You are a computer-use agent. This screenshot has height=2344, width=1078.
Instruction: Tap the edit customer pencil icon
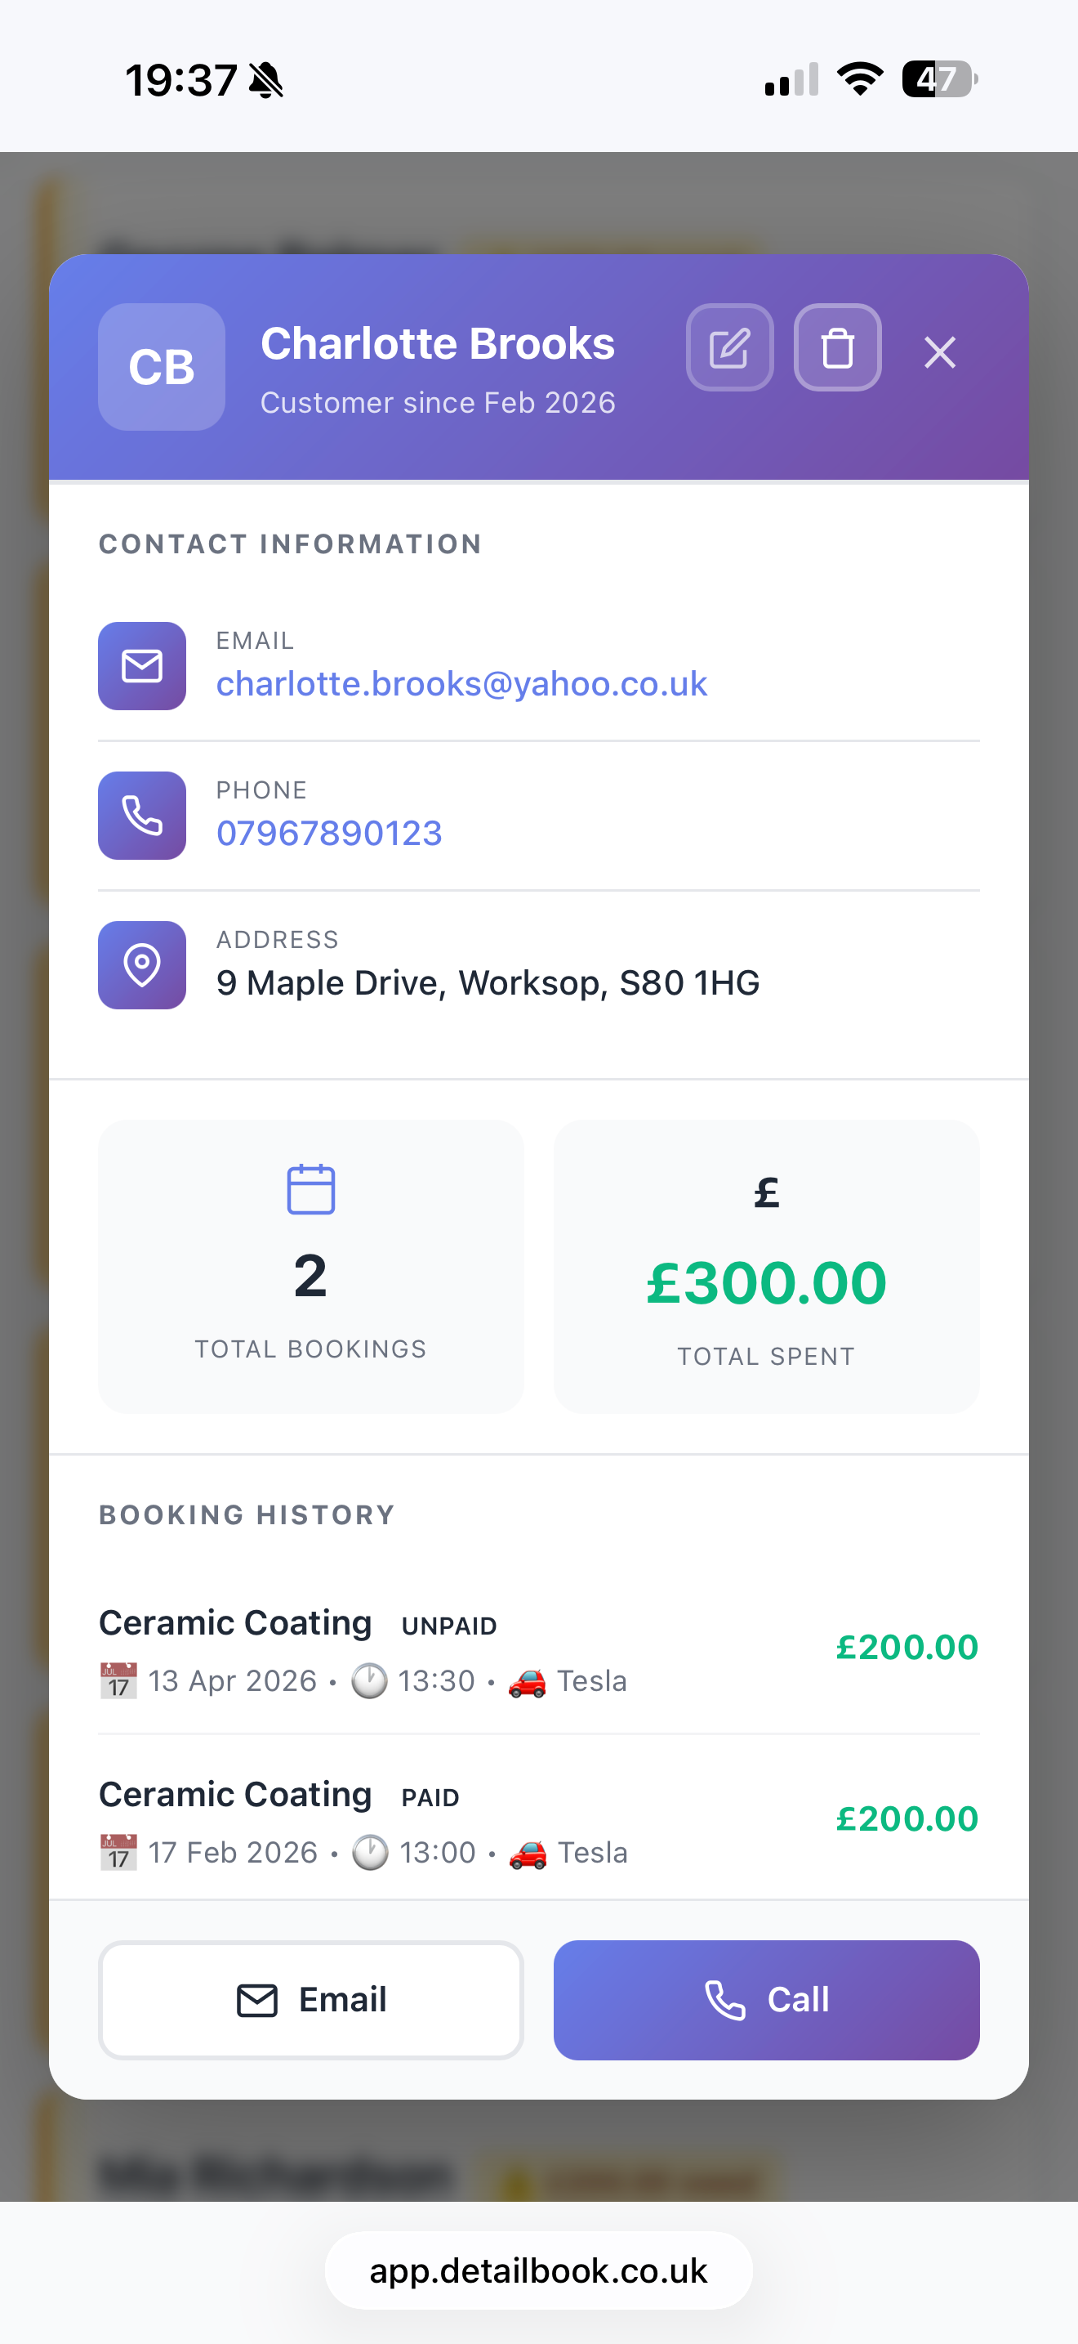[729, 347]
